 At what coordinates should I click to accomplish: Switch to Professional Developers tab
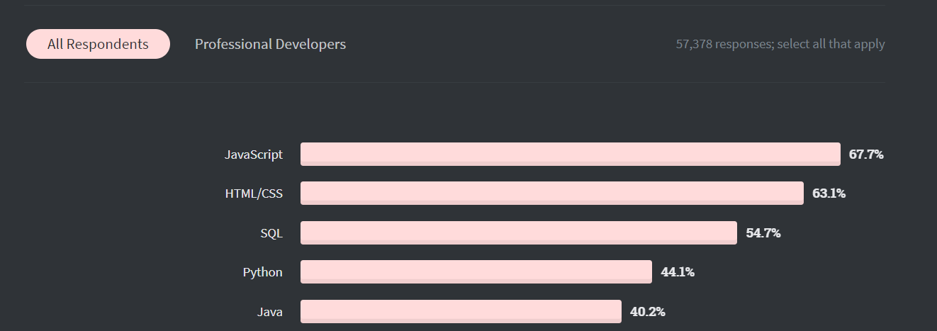(270, 44)
